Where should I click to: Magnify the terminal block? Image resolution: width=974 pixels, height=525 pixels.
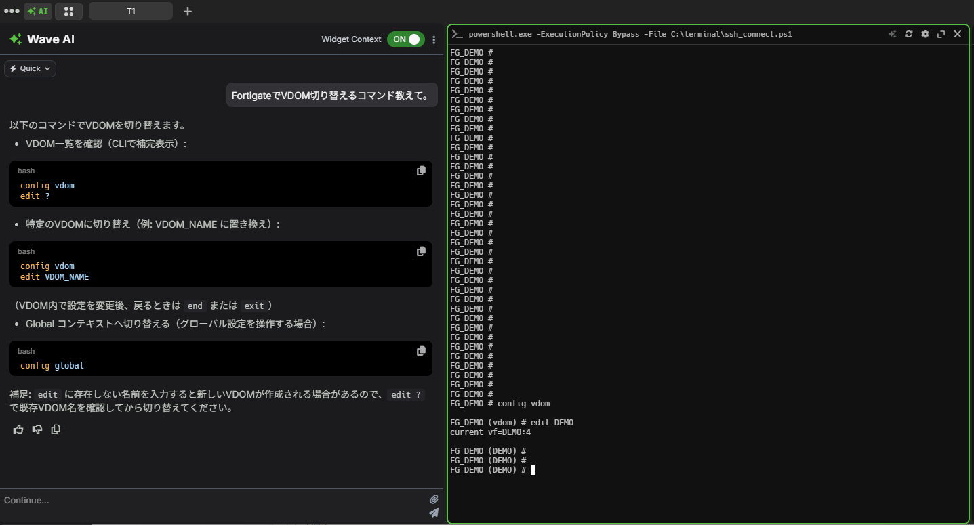coord(941,34)
